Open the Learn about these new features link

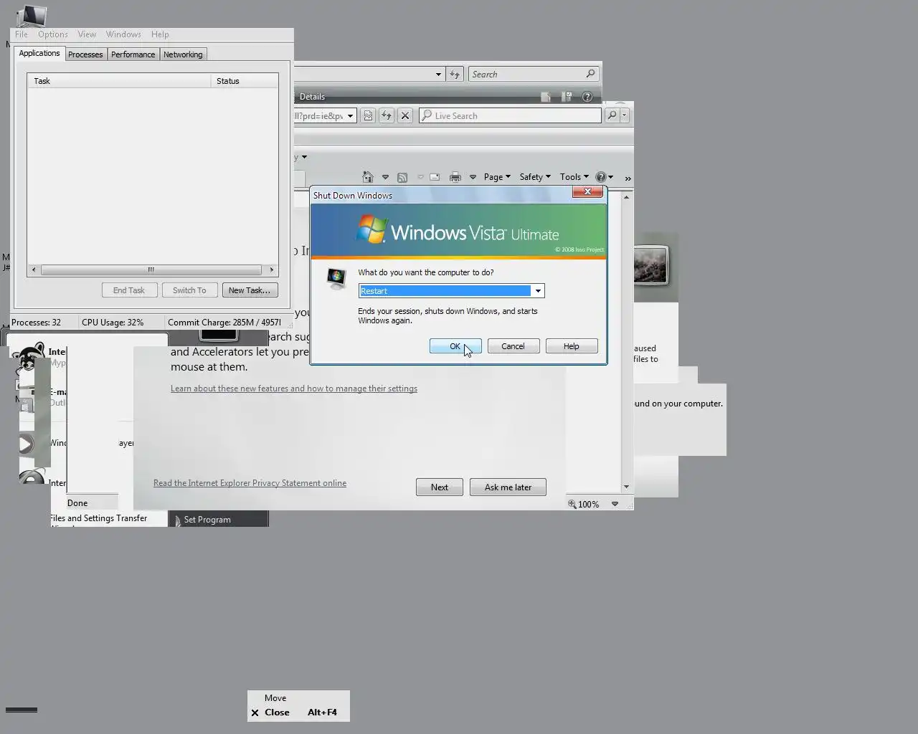[294, 389]
